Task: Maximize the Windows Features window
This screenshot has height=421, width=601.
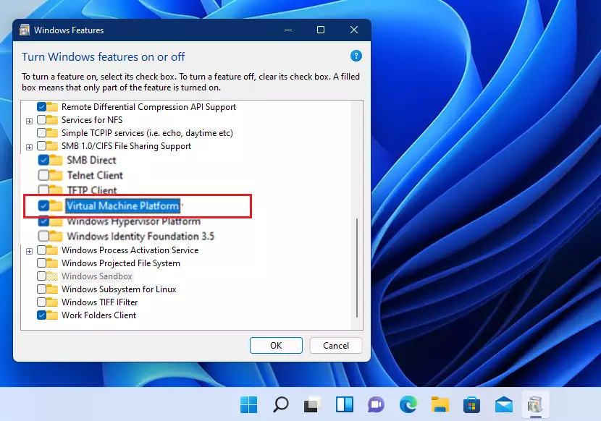Action: (321, 30)
